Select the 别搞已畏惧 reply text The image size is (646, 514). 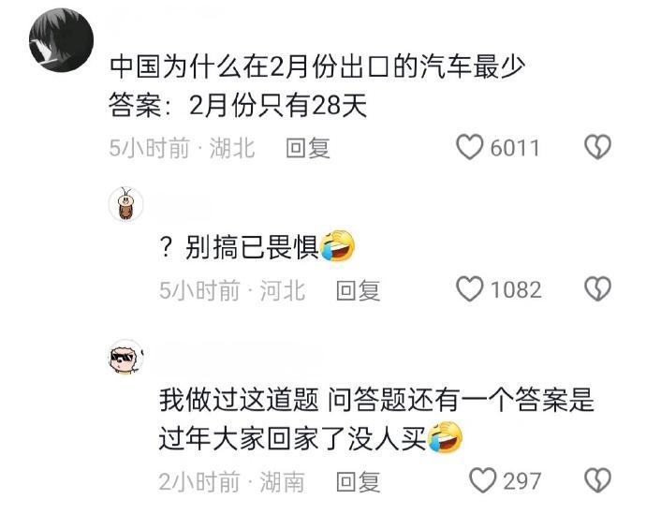pyautogui.click(x=257, y=246)
